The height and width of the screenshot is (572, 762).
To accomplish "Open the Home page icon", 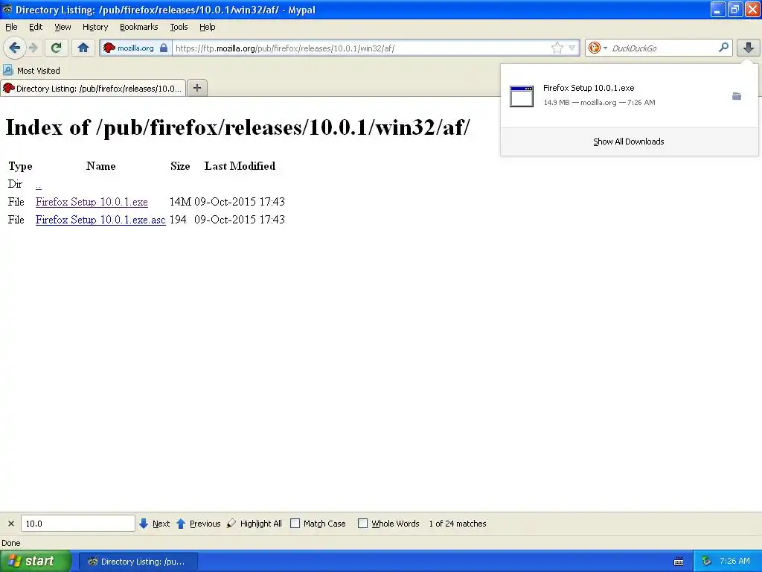I will tap(83, 48).
